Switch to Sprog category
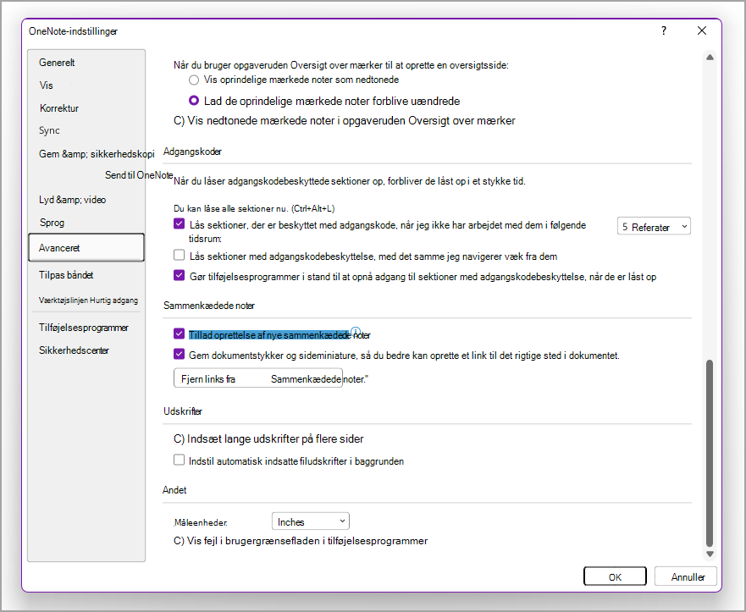Viewport: 746px width, 612px height. point(52,223)
